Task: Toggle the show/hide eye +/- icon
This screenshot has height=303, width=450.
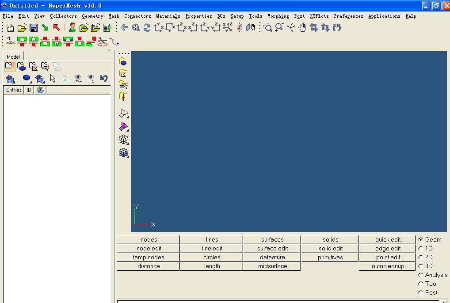Action: tap(78, 79)
